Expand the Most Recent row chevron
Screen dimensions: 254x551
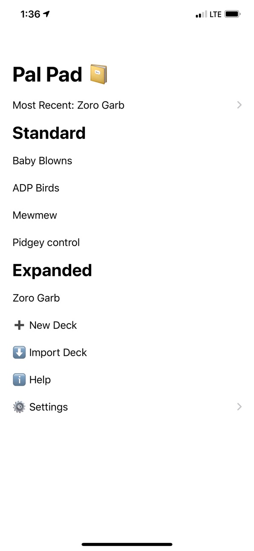pos(240,105)
